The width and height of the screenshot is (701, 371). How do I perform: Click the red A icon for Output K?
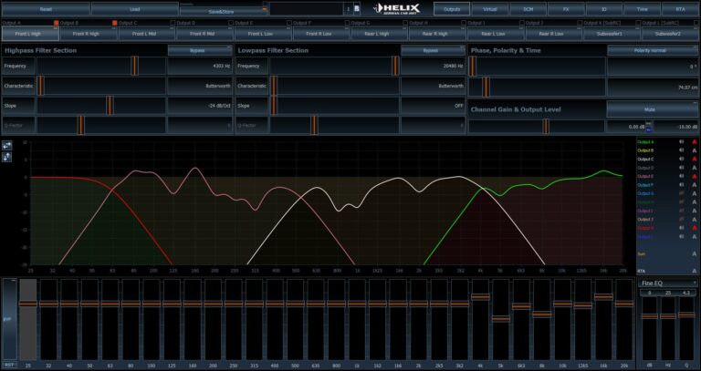(695, 228)
